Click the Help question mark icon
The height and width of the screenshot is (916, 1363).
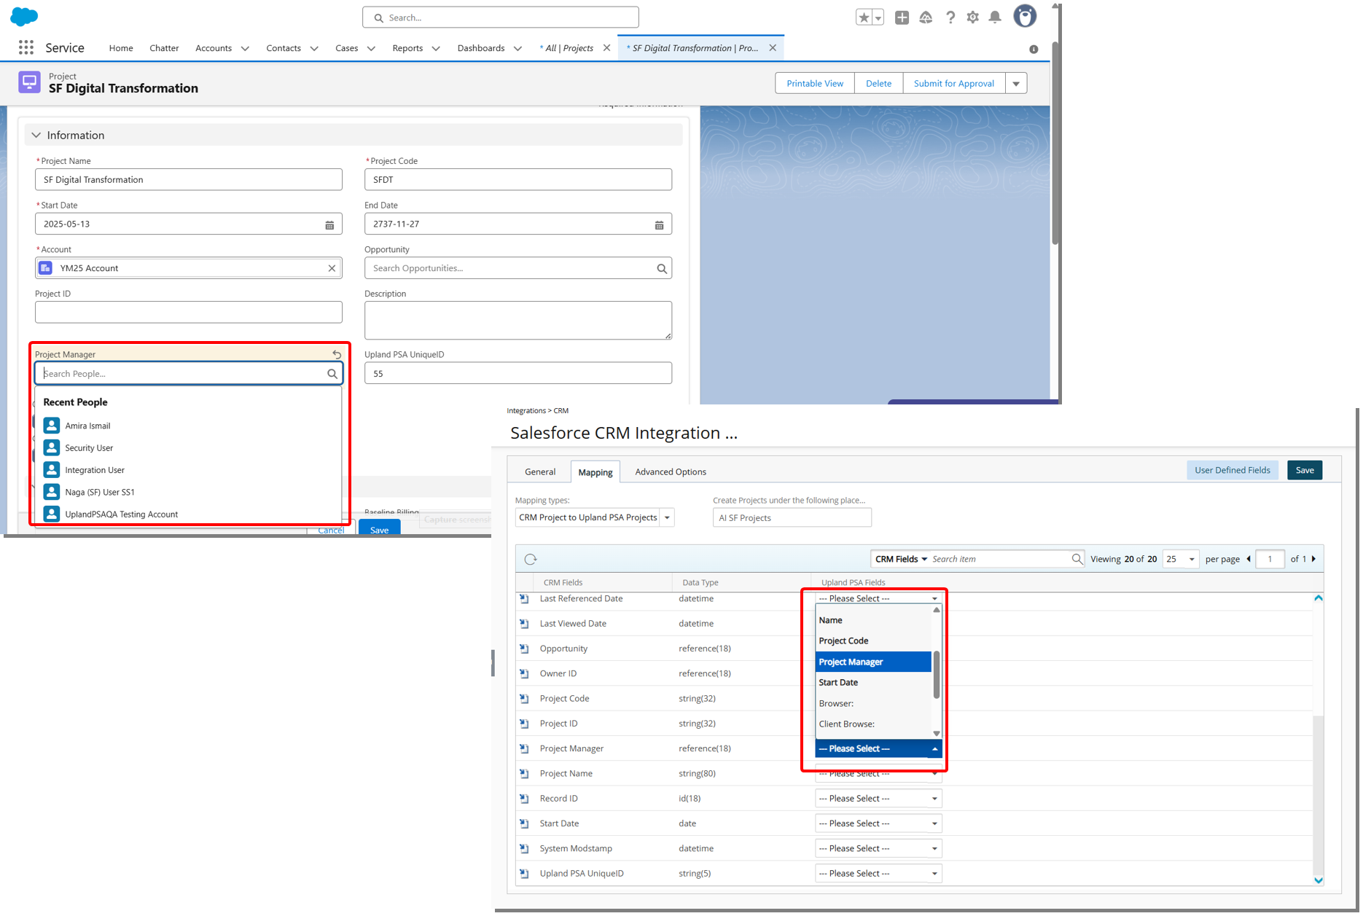[x=950, y=17]
